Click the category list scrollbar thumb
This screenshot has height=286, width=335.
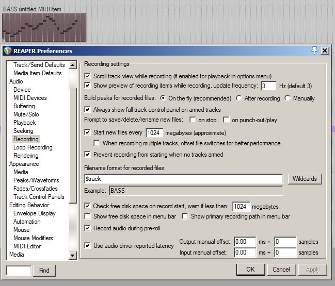[73, 146]
